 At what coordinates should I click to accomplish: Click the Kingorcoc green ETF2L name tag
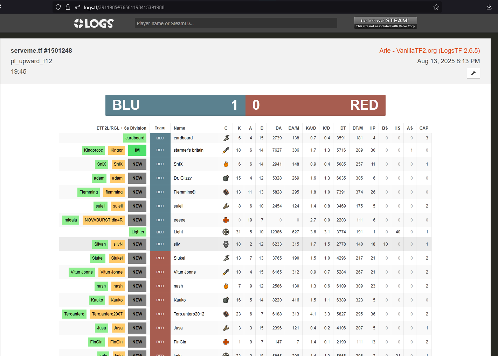[94, 150]
